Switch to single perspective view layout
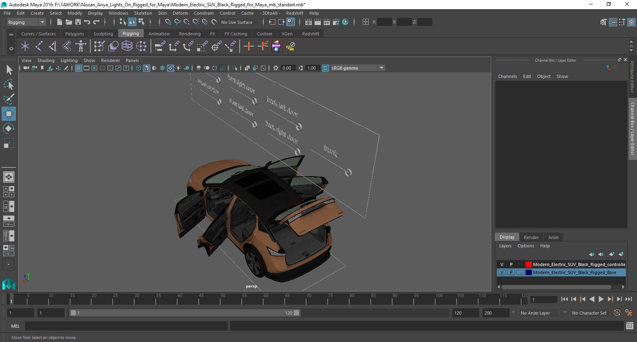 [x=9, y=177]
